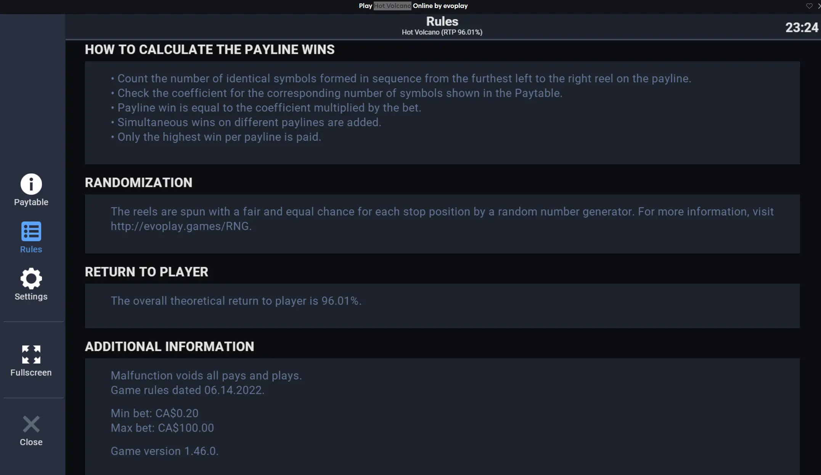Image resolution: width=821 pixels, height=475 pixels.
Task: Click the X at top-right of the title bar
Action: (819, 6)
